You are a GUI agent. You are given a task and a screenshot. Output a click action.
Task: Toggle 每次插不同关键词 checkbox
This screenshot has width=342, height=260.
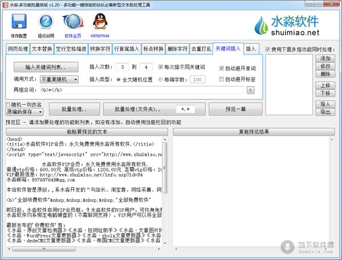161,67
